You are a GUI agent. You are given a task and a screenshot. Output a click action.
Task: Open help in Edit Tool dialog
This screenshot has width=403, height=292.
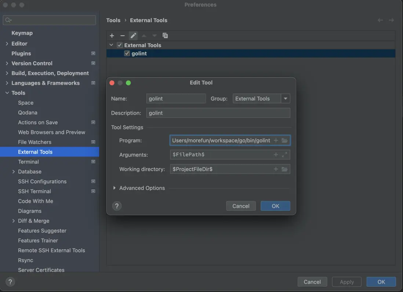pos(117,206)
